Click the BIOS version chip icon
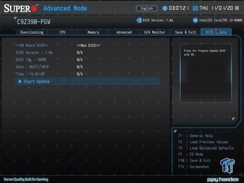Viewport: 244px width, 183px height. (139, 20)
